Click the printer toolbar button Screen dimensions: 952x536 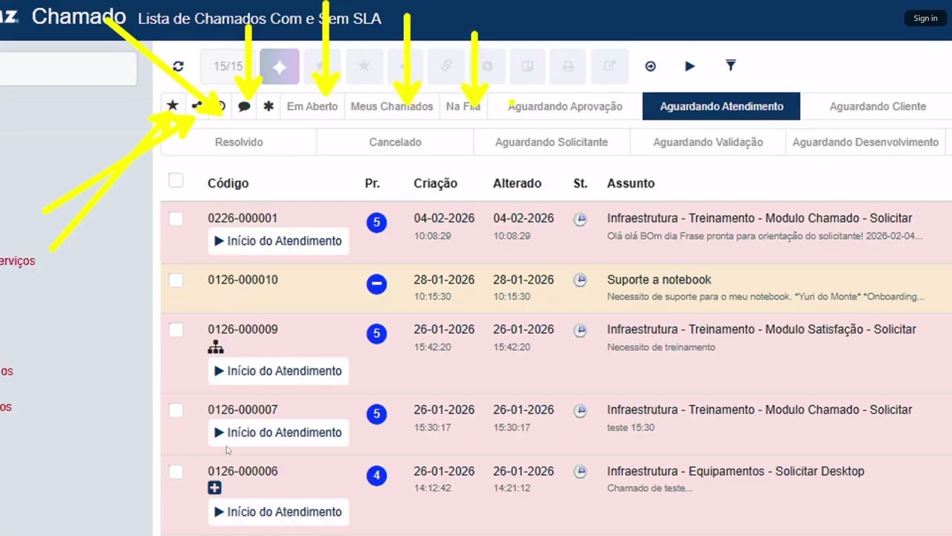click(567, 66)
